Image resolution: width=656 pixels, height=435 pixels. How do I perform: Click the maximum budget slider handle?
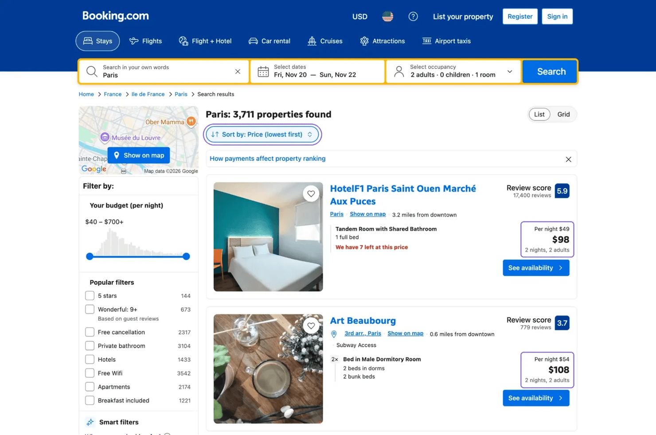186,256
